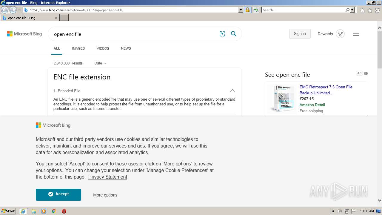Click the browser Forward button

[13, 10]
